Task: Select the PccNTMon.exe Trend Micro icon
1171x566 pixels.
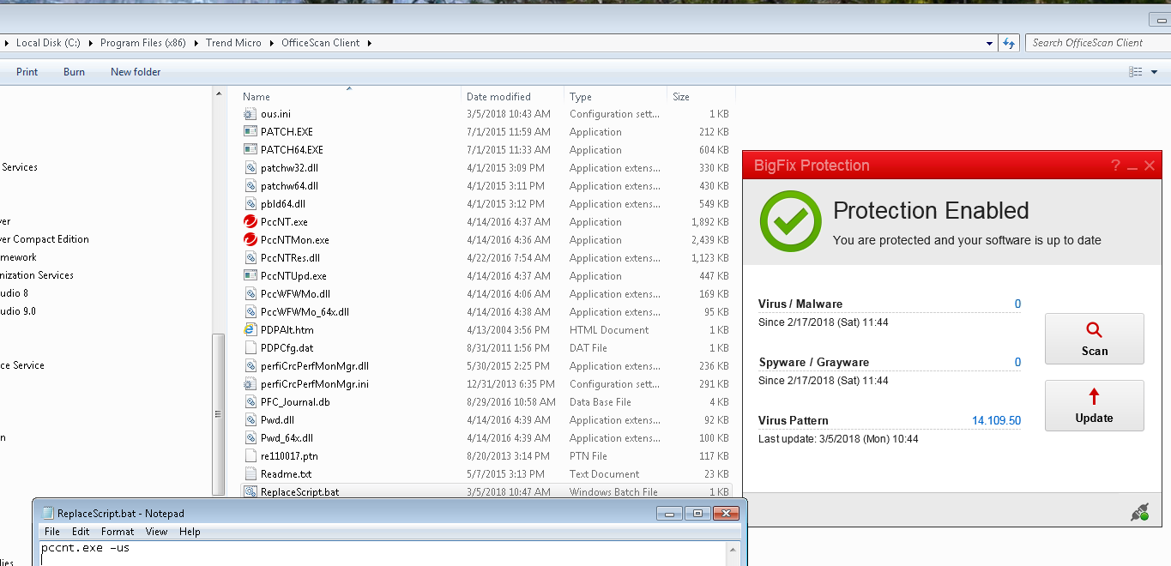Action: pos(250,240)
